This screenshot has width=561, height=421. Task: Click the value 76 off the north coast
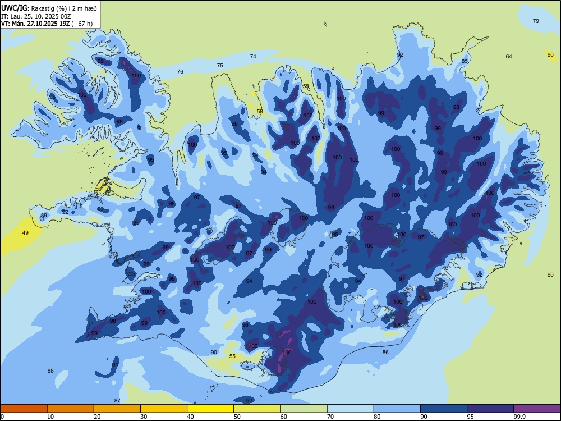pyautogui.click(x=180, y=72)
